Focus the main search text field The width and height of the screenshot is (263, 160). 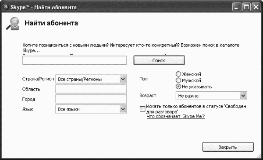pyautogui.click(x=75, y=60)
